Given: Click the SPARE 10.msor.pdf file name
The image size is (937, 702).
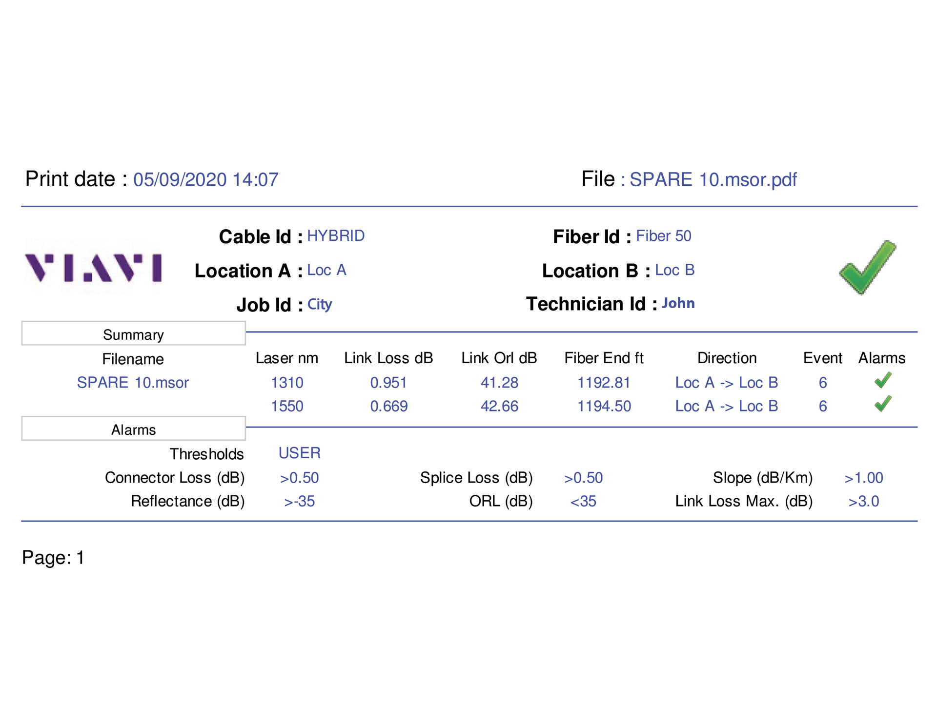Looking at the screenshot, I should click(713, 179).
